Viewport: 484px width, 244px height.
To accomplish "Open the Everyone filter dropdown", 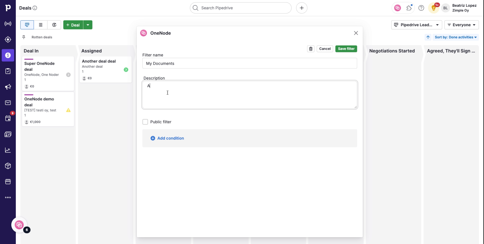I will 462,25.
